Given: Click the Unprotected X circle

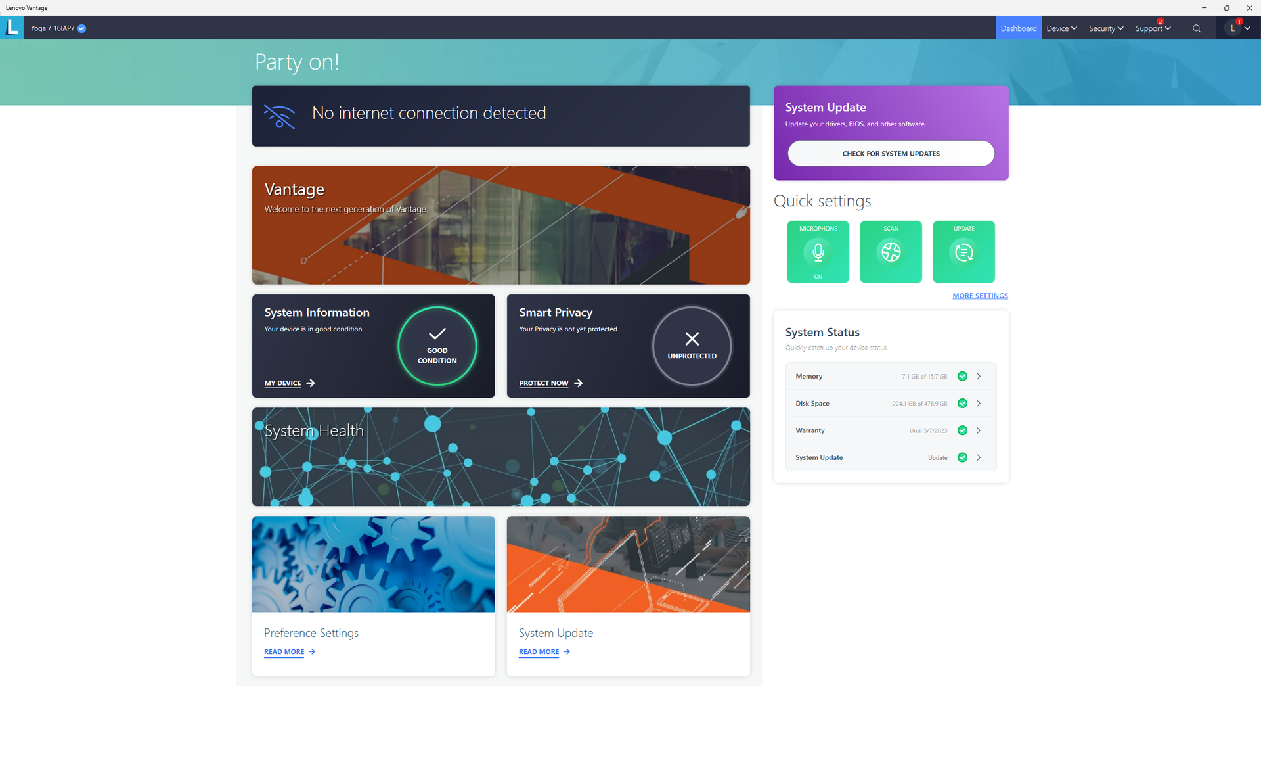Looking at the screenshot, I should coord(692,346).
